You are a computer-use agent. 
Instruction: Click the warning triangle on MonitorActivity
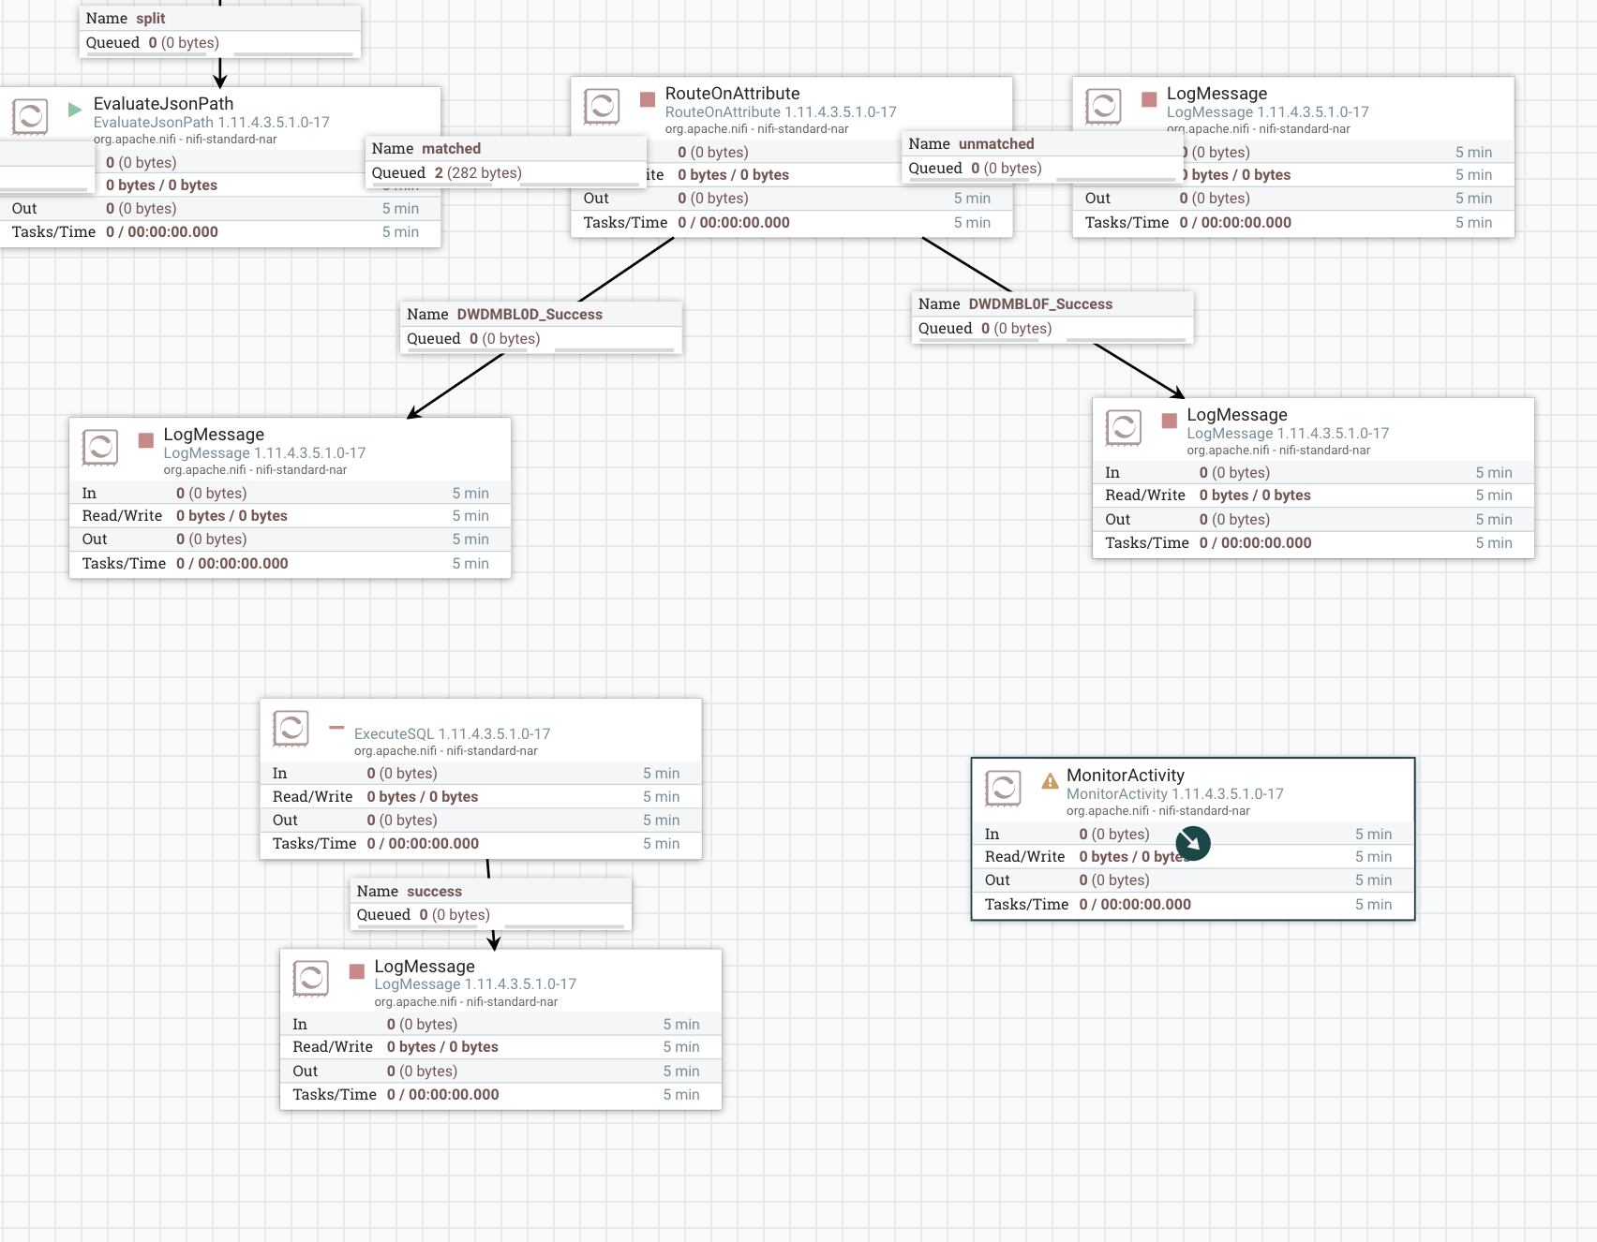coord(1050,781)
